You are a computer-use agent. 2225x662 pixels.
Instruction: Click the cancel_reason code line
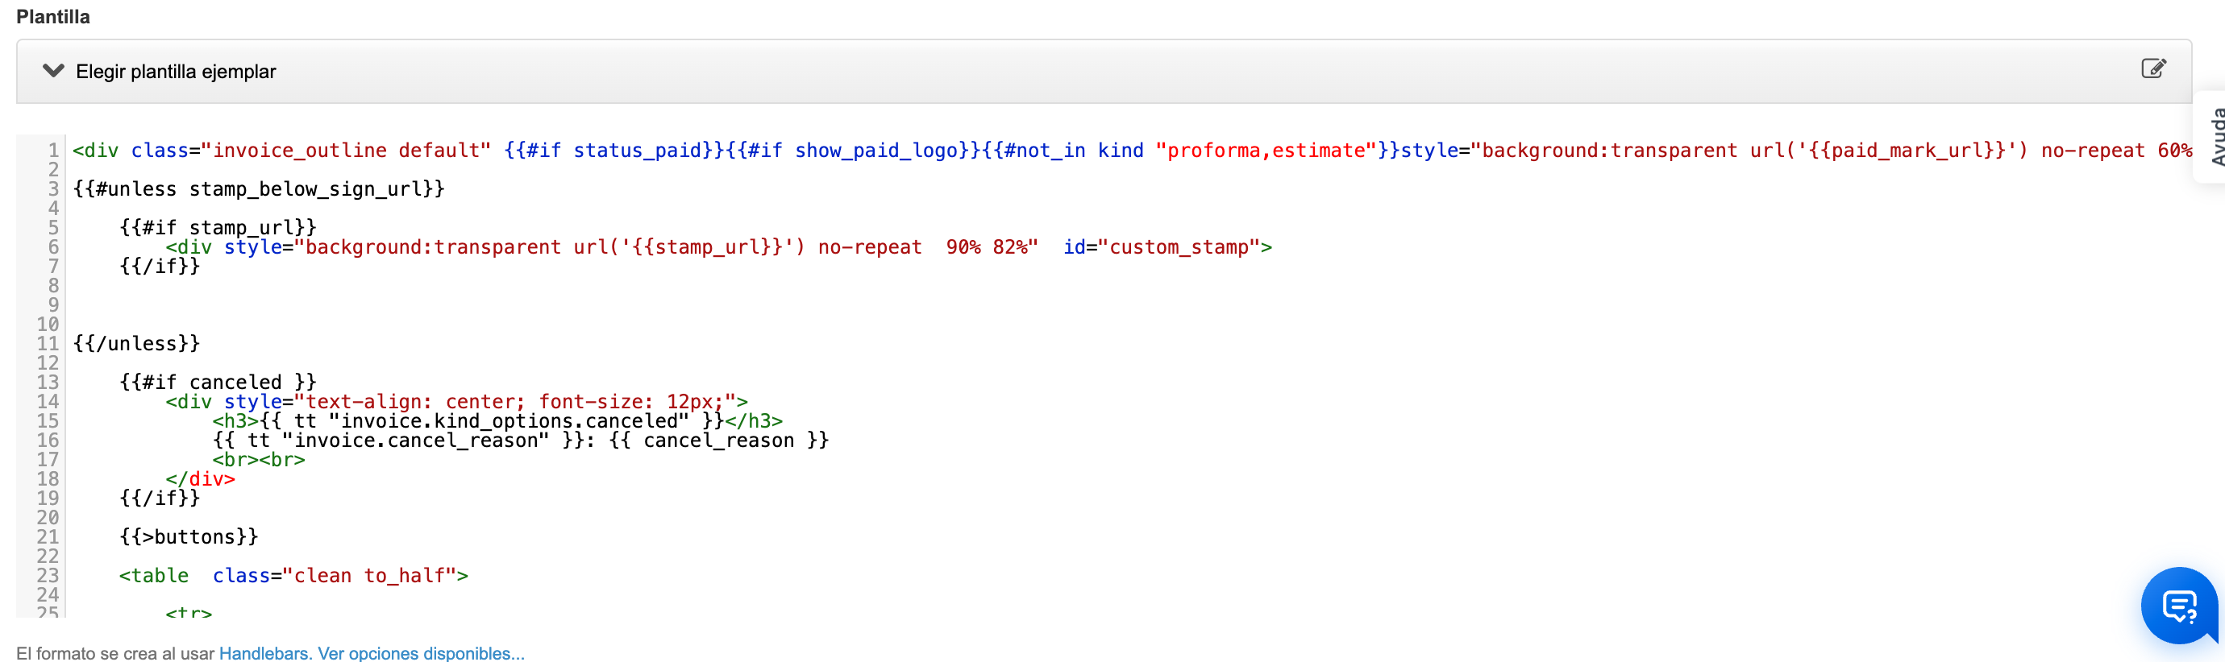(x=521, y=441)
